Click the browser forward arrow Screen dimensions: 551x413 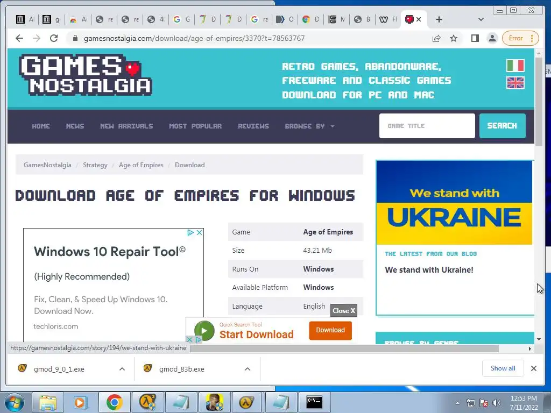37,38
